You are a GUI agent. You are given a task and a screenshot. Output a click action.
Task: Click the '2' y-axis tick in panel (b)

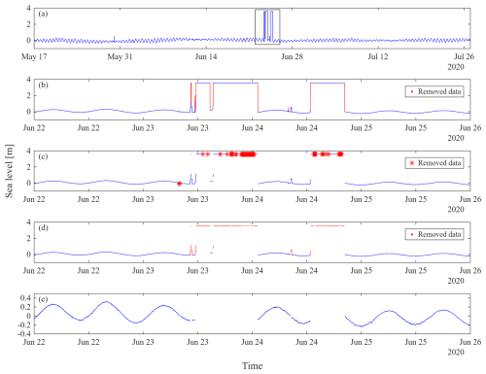coord(29,95)
